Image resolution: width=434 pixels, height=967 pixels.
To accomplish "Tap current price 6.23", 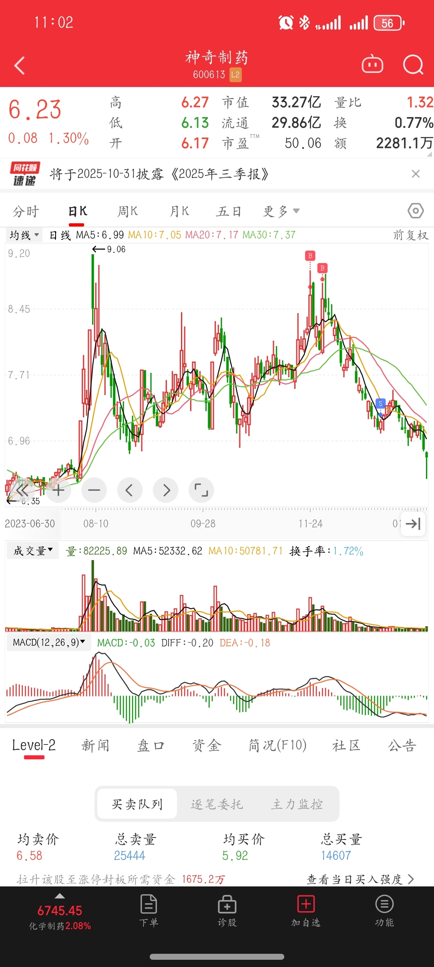I will point(35,109).
